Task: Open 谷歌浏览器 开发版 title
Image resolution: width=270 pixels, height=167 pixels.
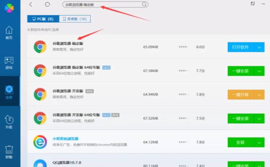Action: pos(68,91)
